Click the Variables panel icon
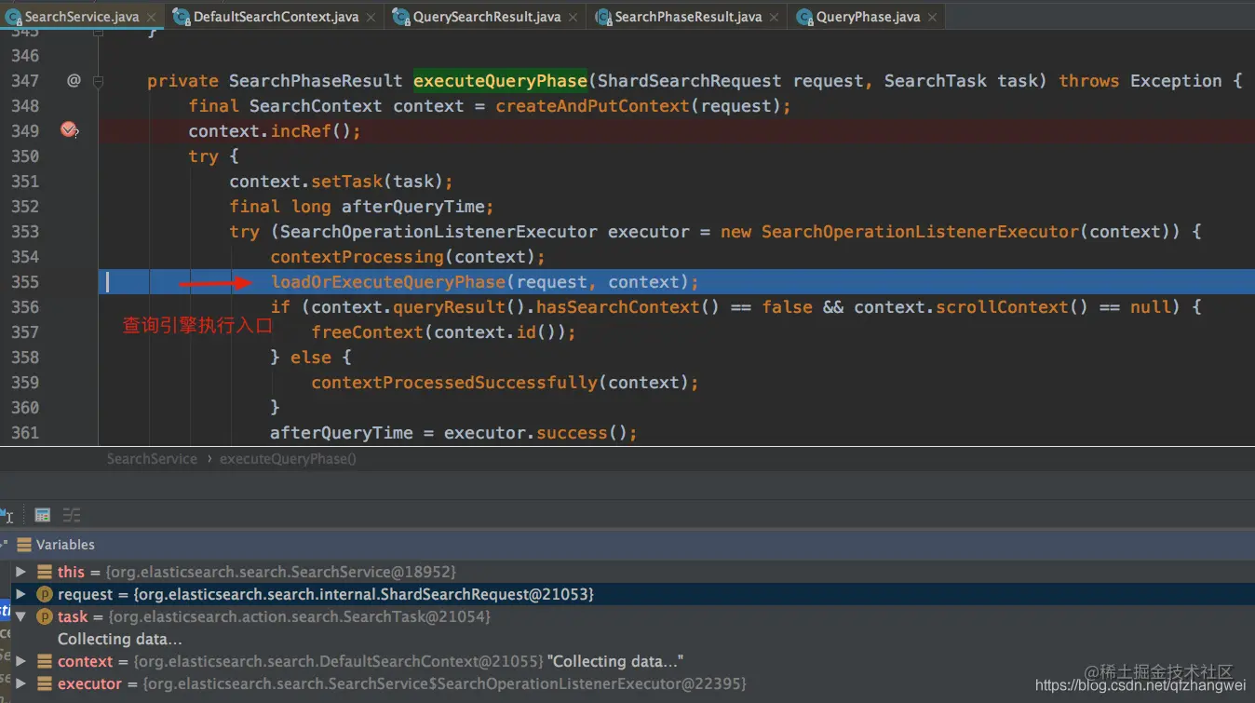Image resolution: width=1255 pixels, height=703 pixels. click(x=24, y=545)
